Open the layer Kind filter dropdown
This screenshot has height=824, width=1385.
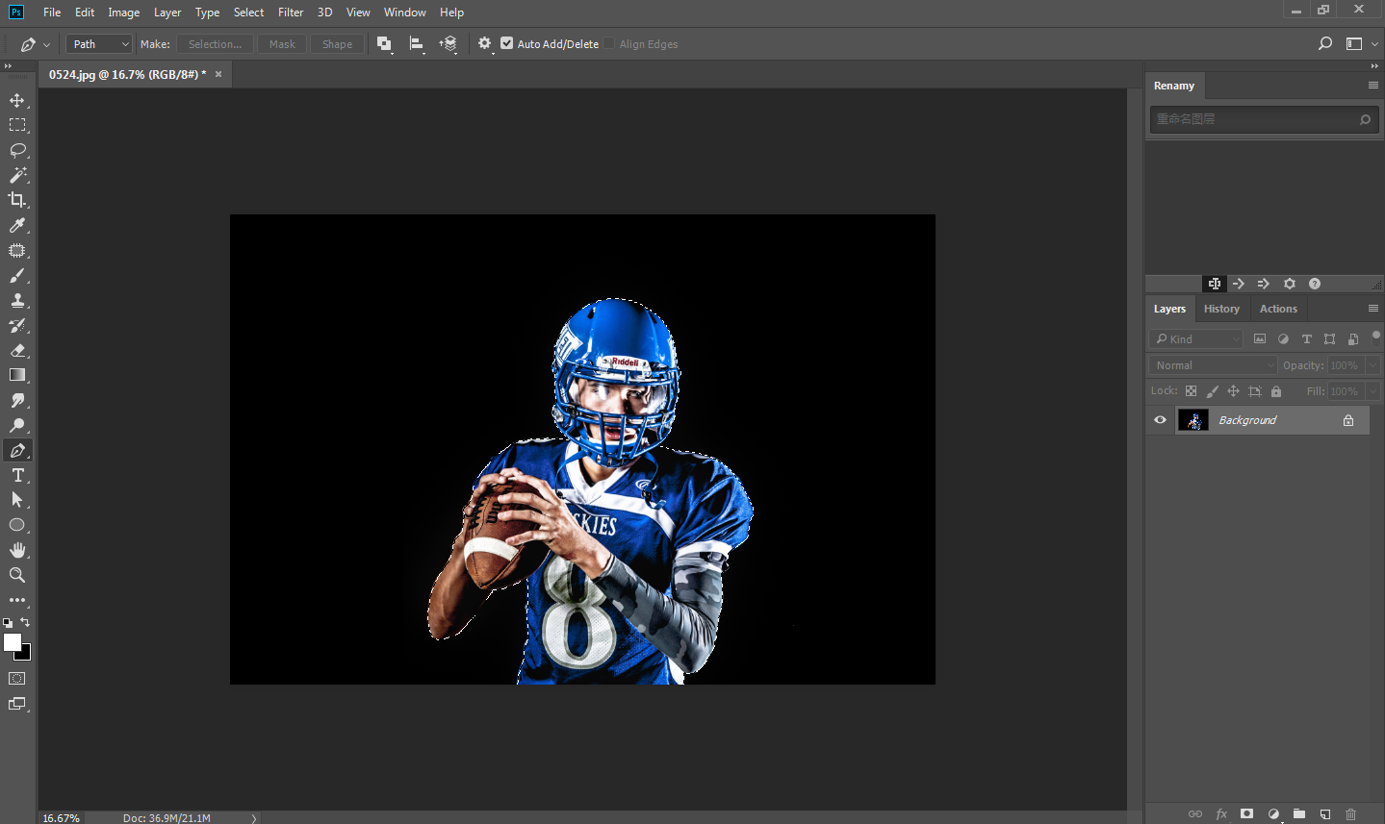(x=1195, y=339)
